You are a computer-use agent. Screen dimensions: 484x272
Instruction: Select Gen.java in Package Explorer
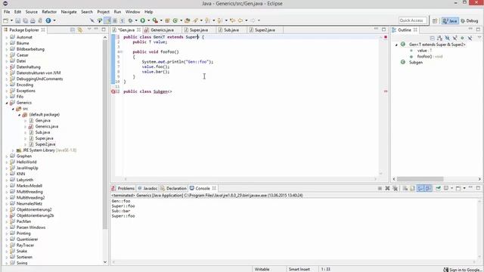point(42,121)
